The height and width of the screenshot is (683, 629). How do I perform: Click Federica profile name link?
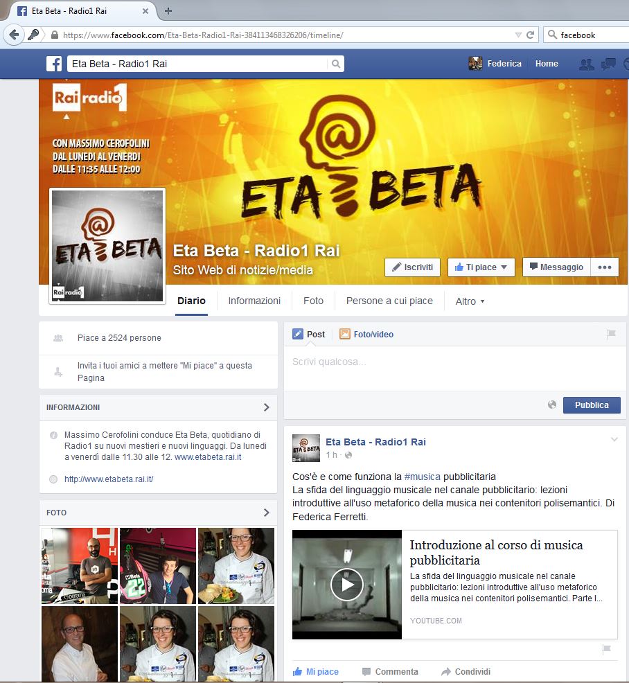[504, 64]
